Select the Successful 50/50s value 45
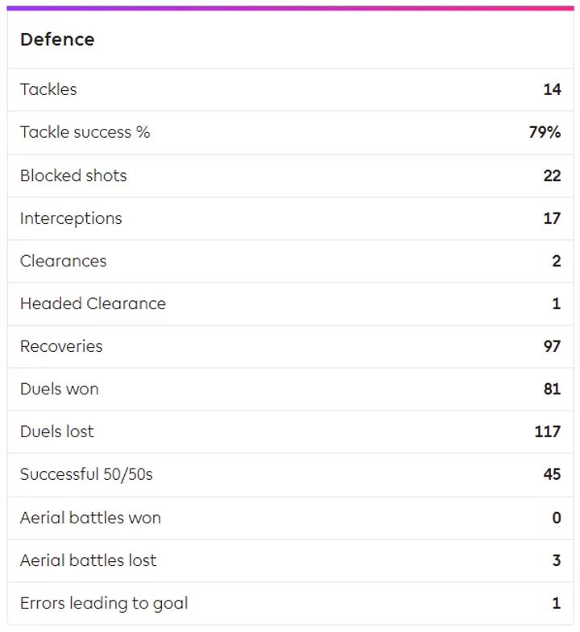This screenshot has width=580, height=632. (x=552, y=474)
